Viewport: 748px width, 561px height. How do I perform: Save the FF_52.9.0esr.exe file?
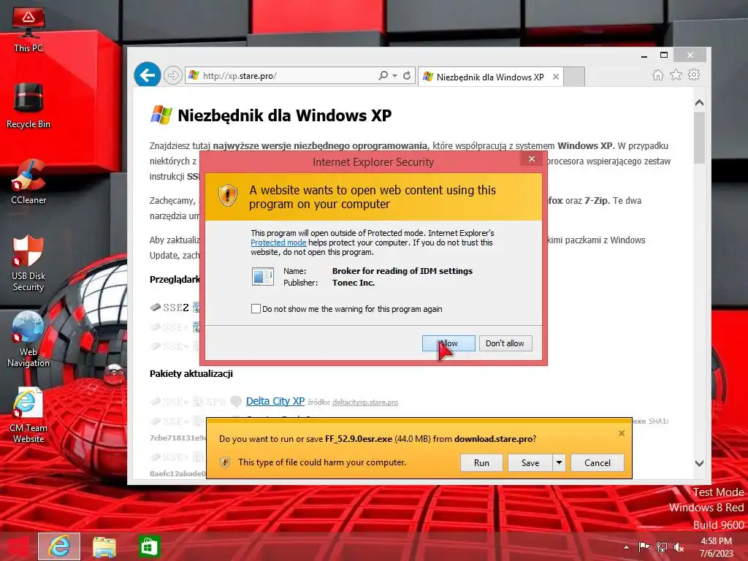(530, 462)
